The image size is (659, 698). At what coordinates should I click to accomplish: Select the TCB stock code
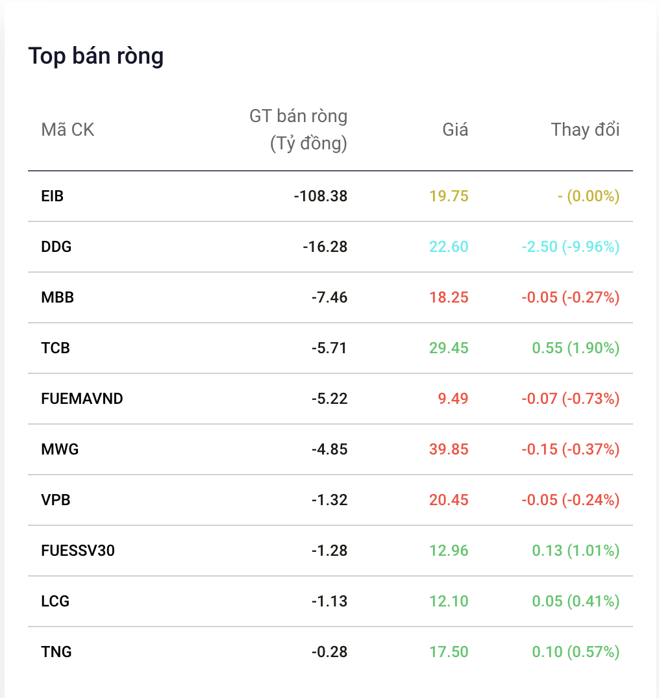(x=55, y=348)
